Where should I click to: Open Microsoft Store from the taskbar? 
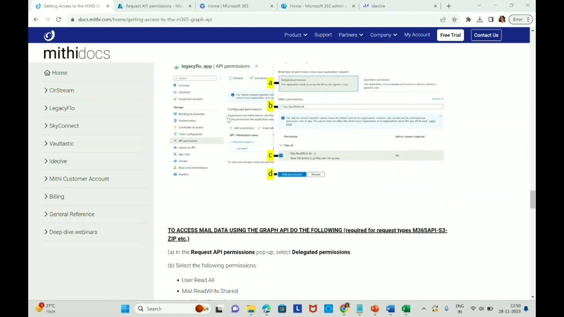[x=282, y=309]
